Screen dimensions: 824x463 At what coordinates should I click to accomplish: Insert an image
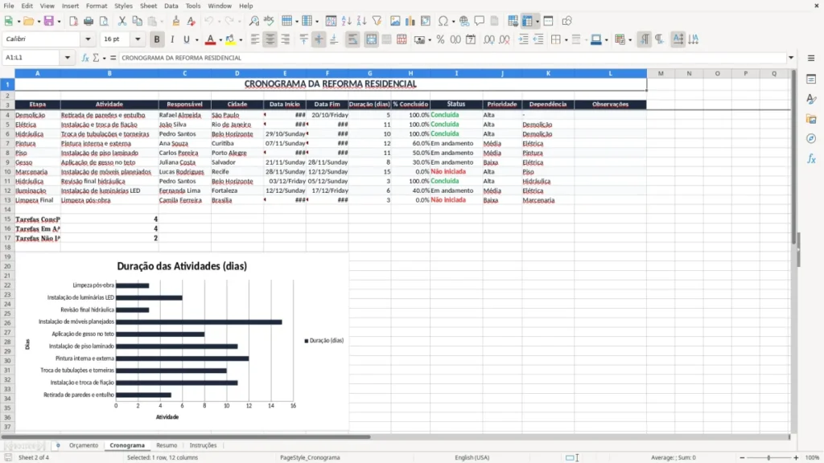tap(395, 21)
